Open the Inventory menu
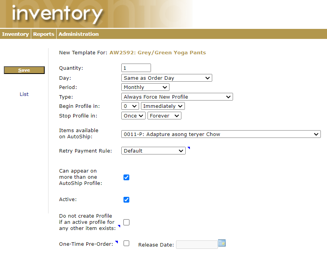Image resolution: width=327 pixels, height=260 pixels. coord(15,34)
